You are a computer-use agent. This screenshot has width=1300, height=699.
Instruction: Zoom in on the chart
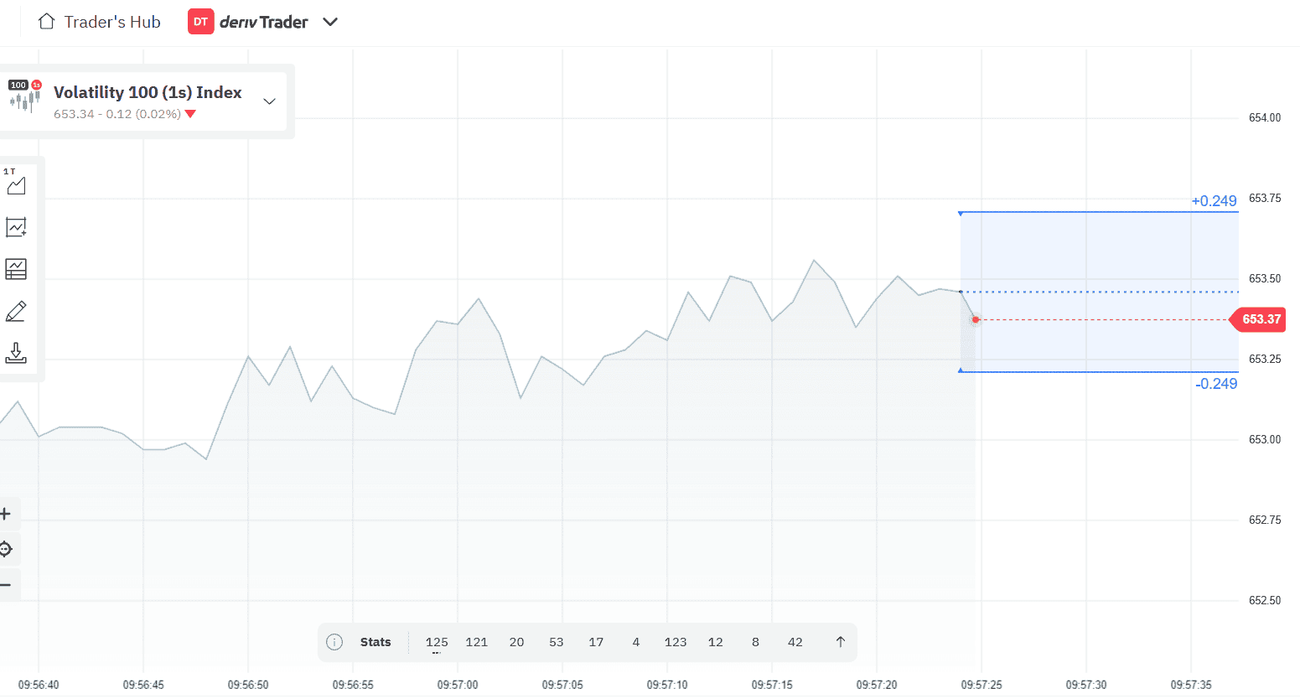[x=6, y=514]
